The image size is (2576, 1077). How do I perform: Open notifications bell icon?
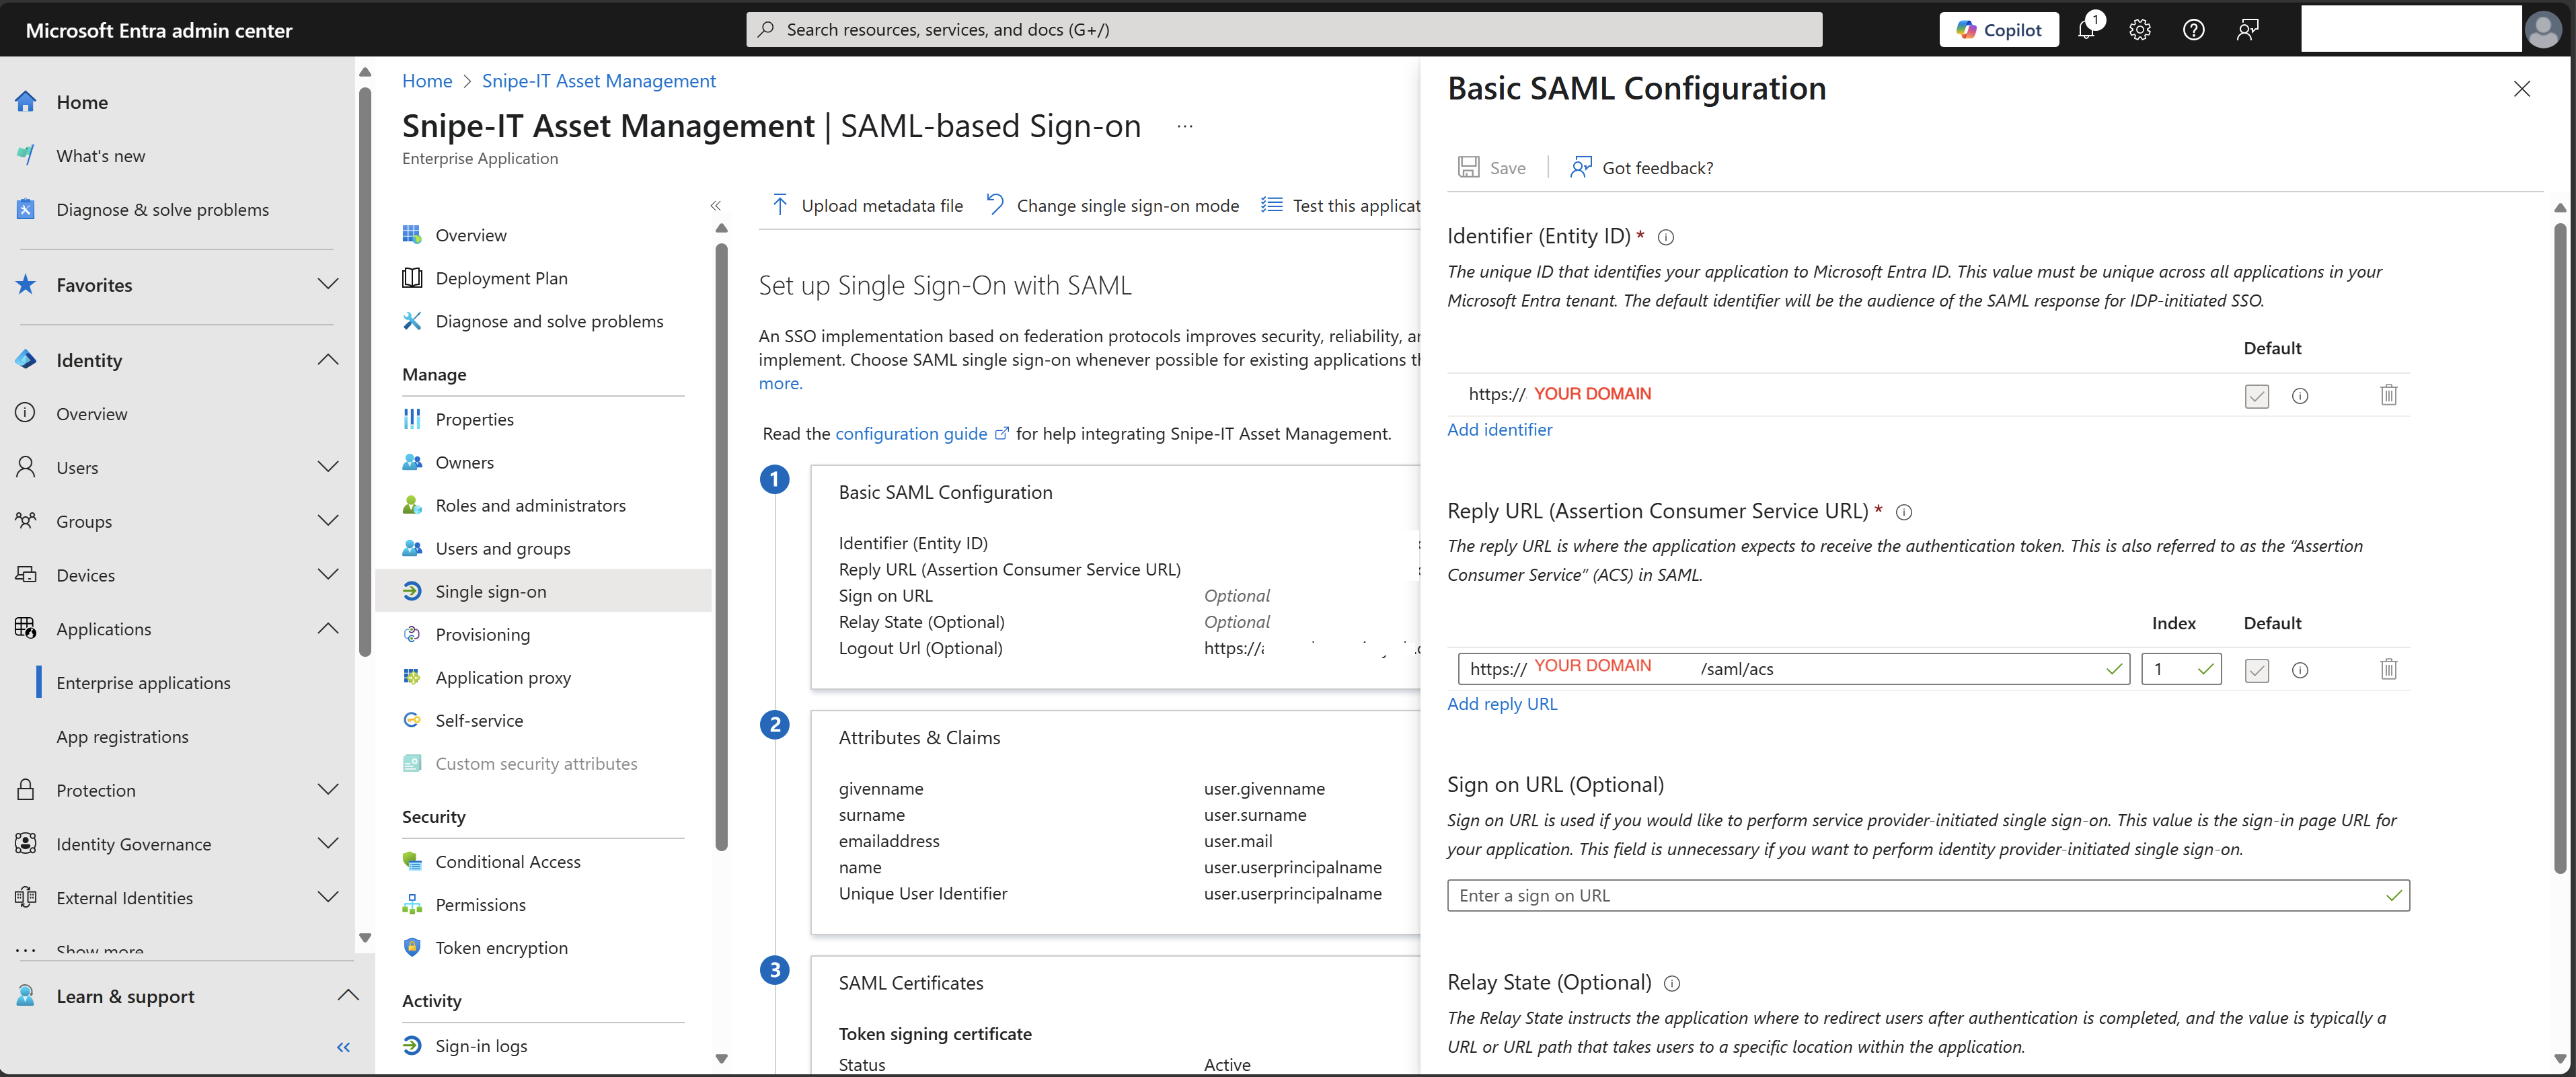pos(2086,30)
